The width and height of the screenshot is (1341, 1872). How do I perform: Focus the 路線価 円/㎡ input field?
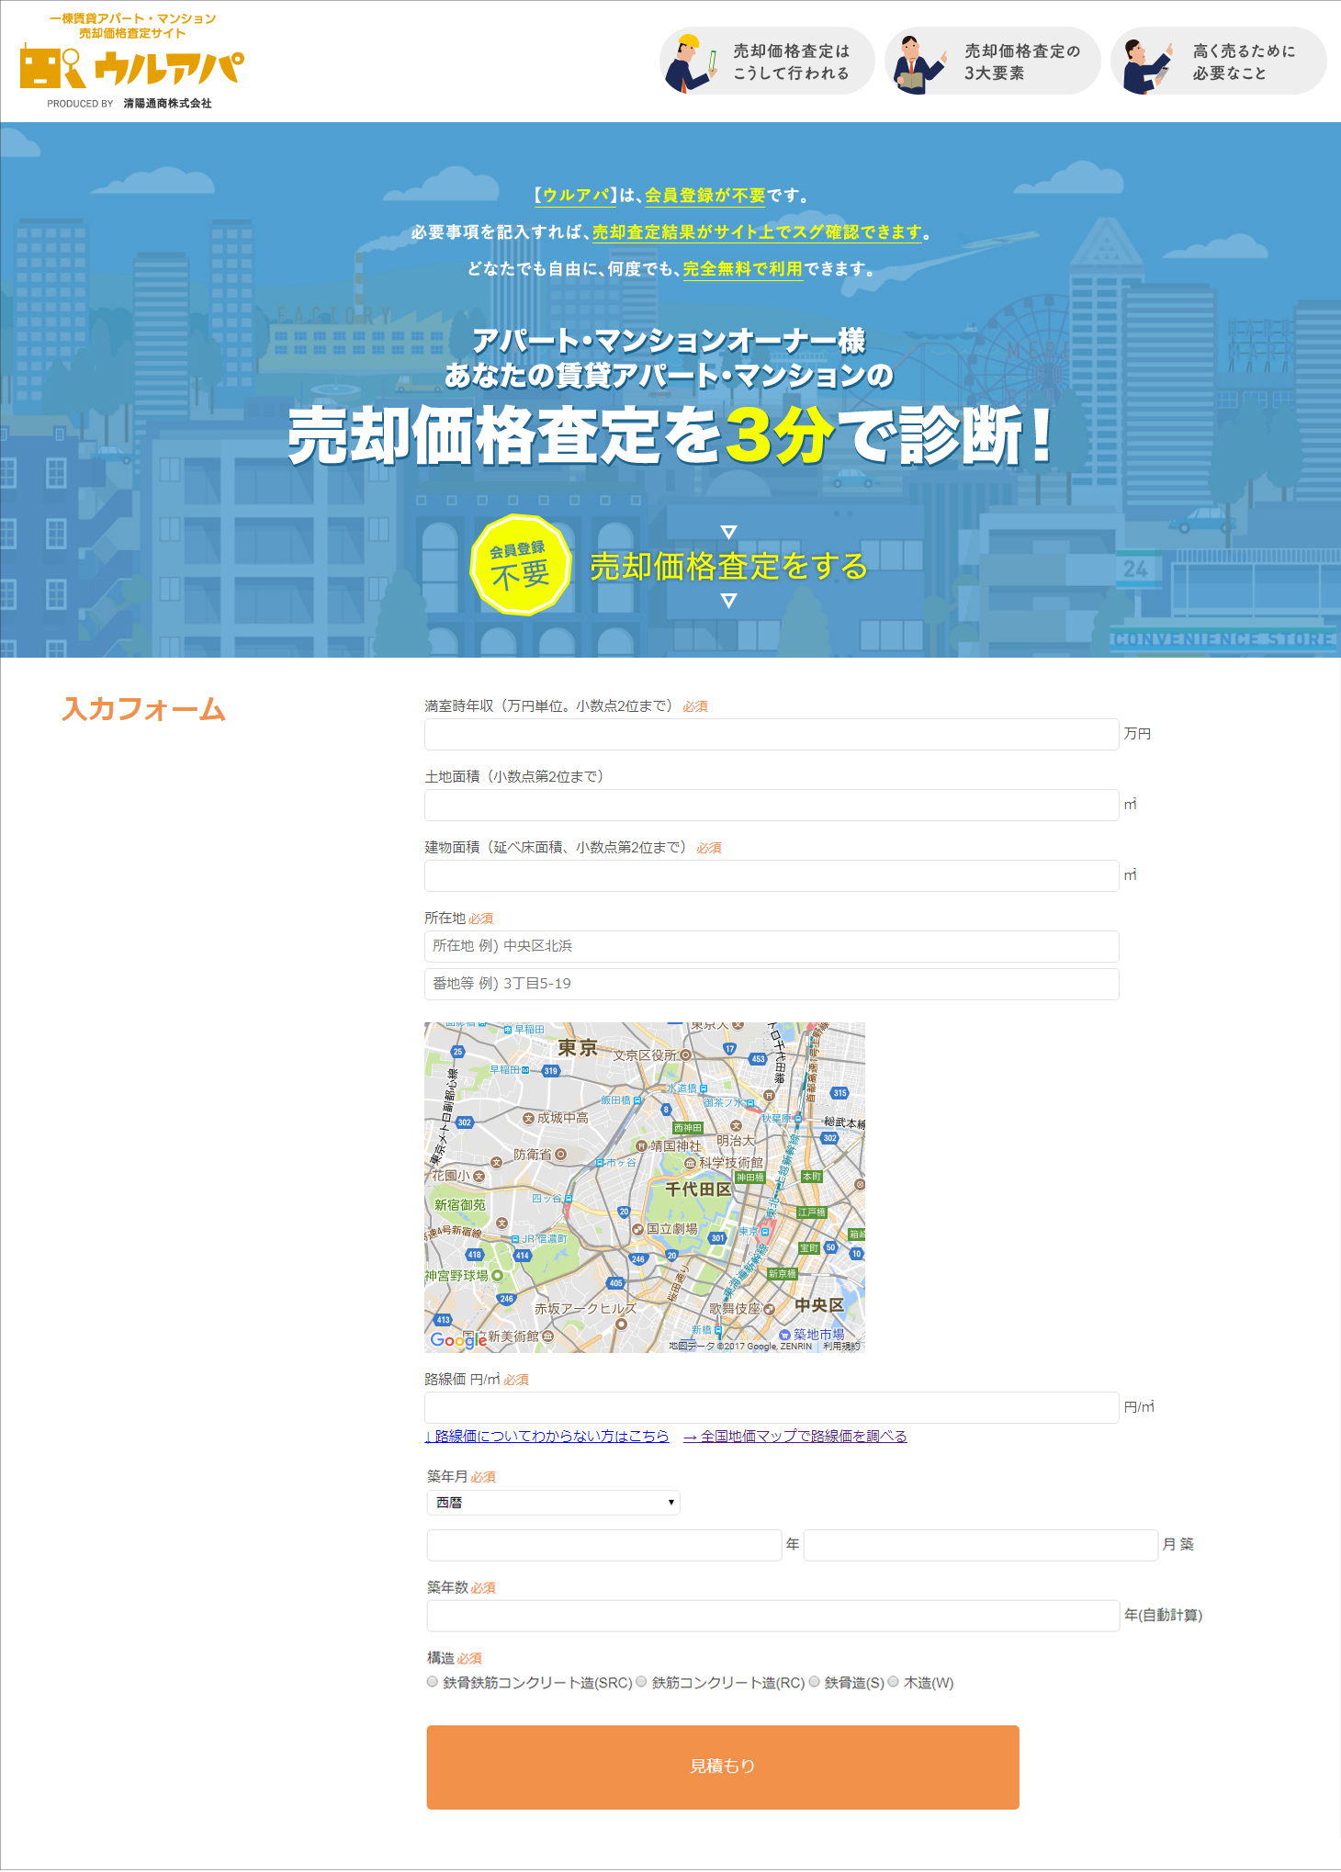[x=772, y=1407]
